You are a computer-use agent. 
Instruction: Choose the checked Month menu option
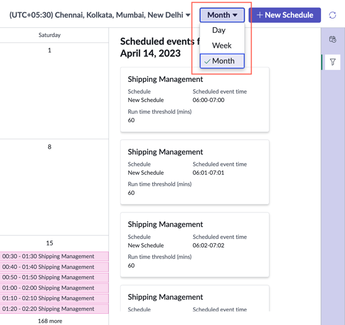coord(222,61)
